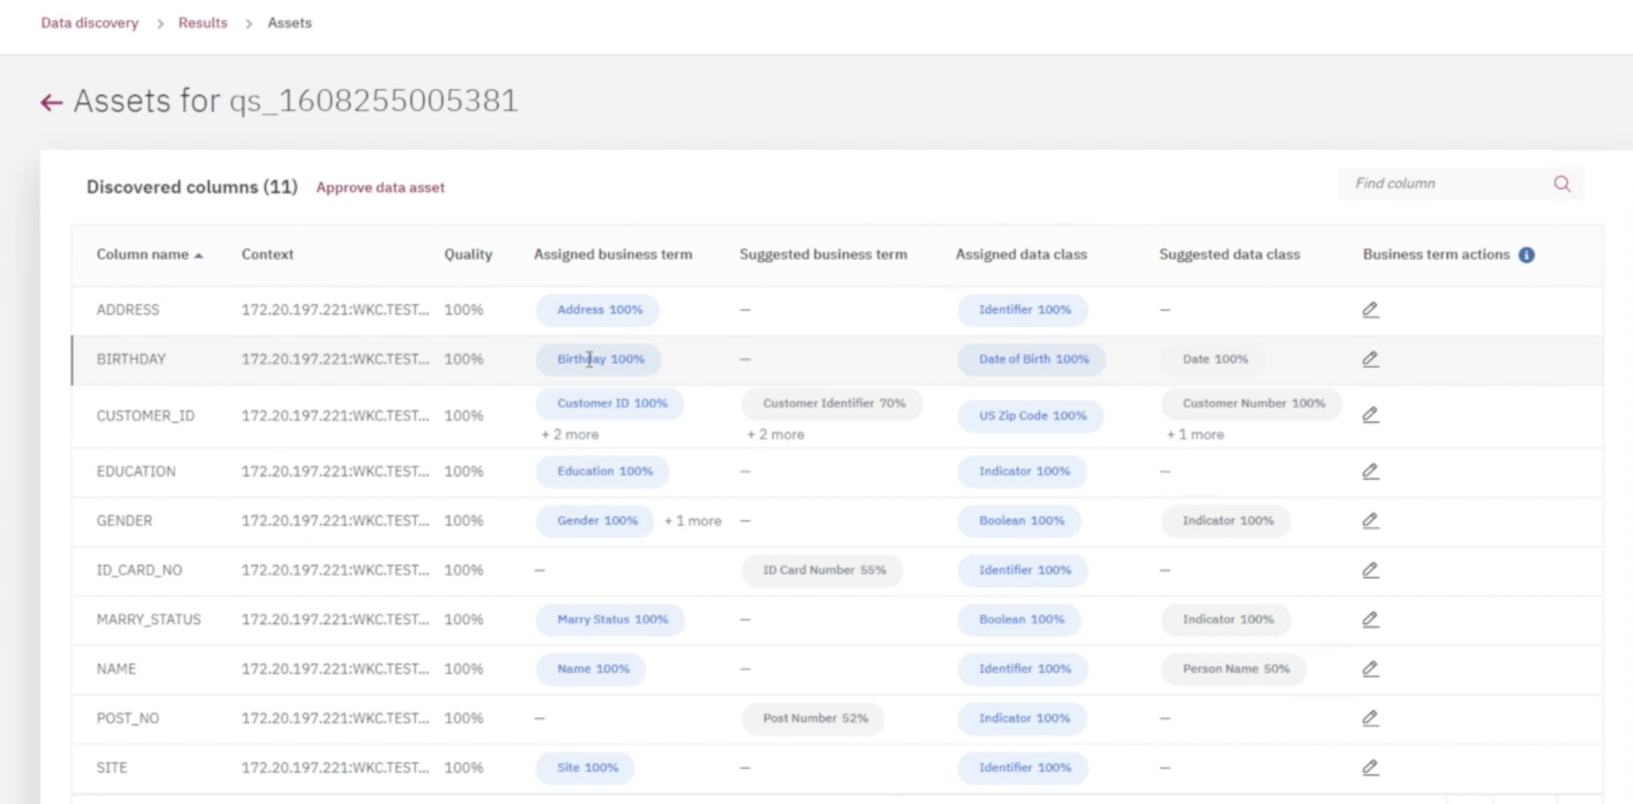Click edit pencil icon for GENDER row
This screenshot has width=1633, height=804.
pos(1370,520)
